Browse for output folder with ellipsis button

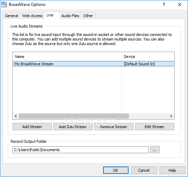(x=155, y=149)
